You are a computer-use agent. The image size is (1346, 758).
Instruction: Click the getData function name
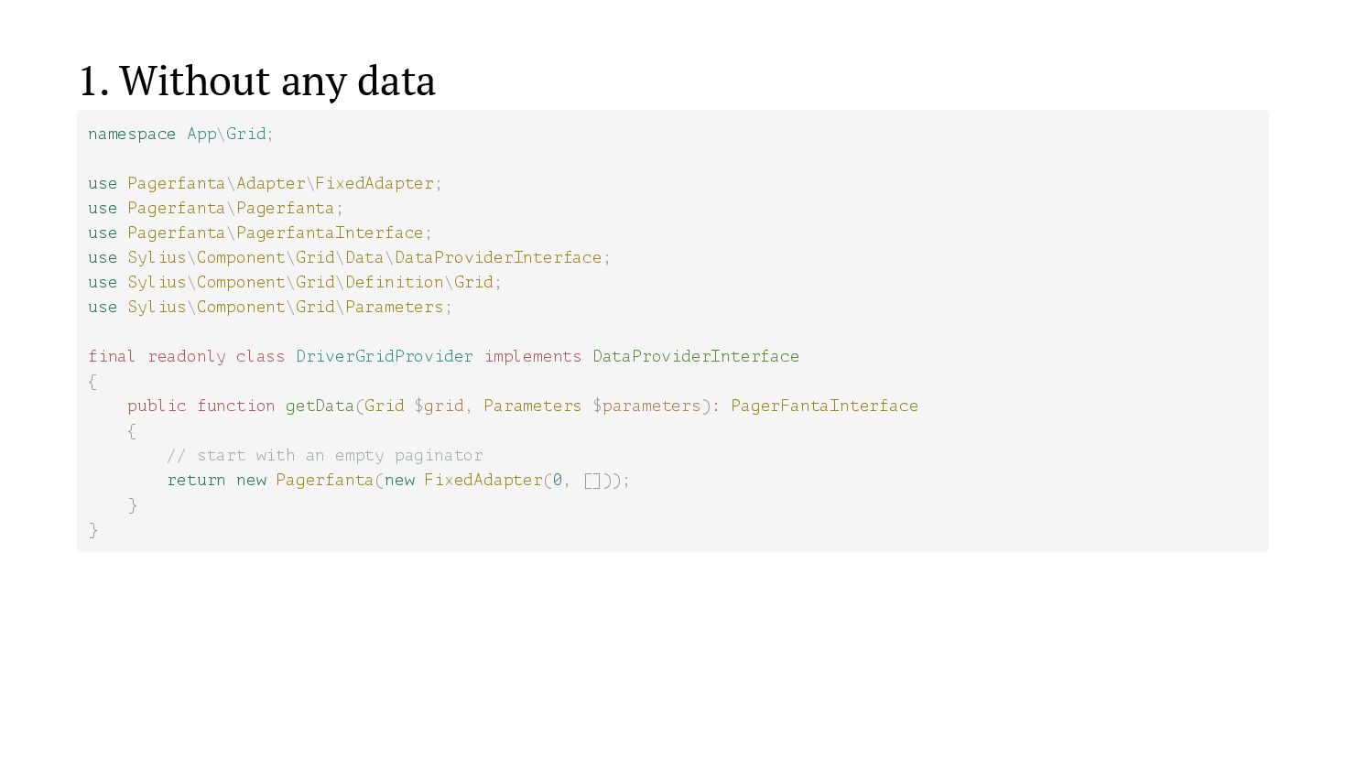(x=320, y=406)
